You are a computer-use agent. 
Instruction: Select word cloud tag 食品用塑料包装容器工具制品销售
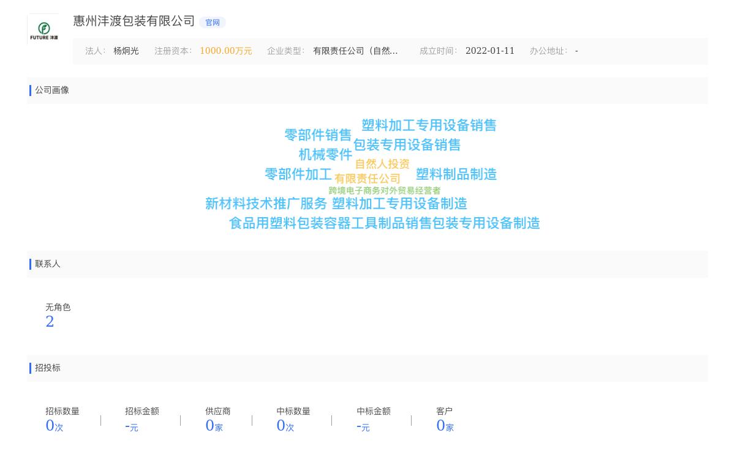[331, 223]
